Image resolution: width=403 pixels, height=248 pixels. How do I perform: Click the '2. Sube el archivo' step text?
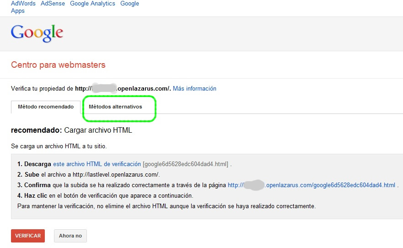coord(89,175)
